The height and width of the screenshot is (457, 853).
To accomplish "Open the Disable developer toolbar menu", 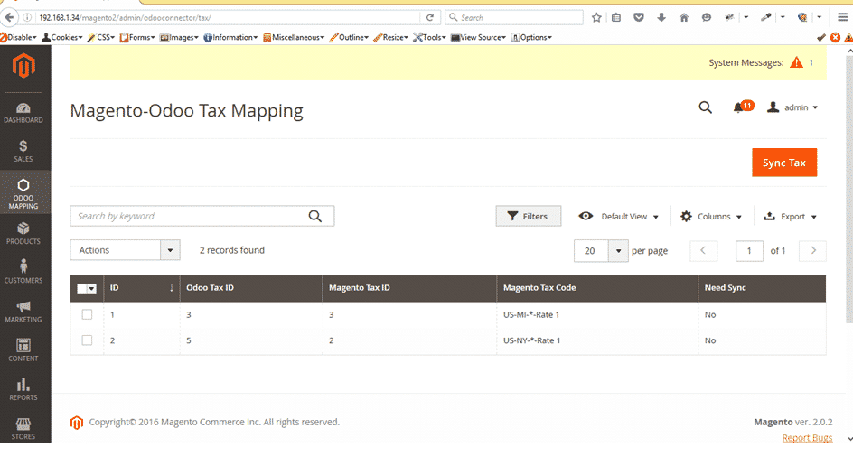I will pos(18,37).
